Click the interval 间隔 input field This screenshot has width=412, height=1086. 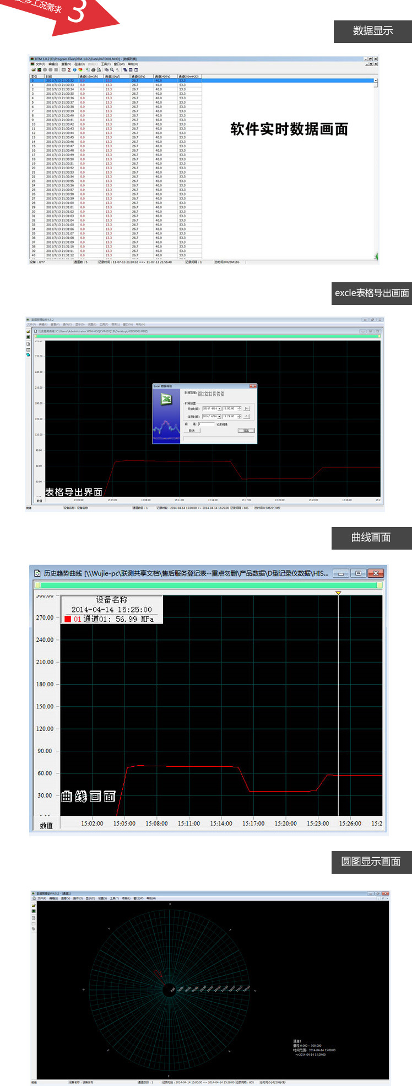point(206,424)
